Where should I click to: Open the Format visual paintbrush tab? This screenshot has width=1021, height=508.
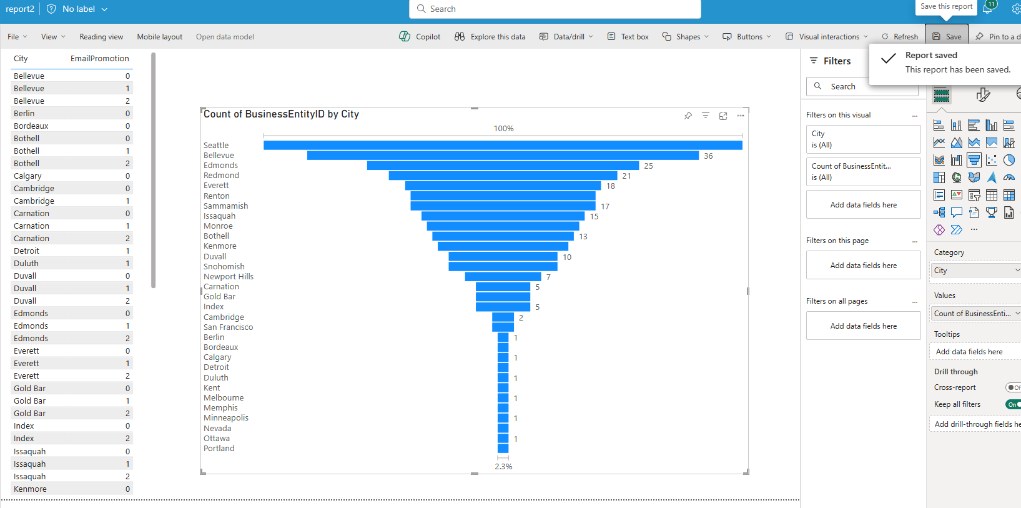(x=983, y=95)
